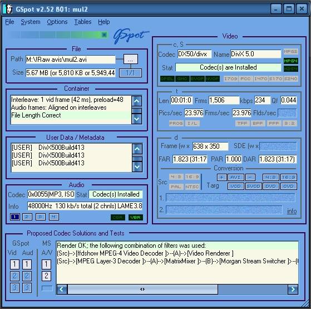
Task: Click the GMC indicator
Action: point(182,79)
